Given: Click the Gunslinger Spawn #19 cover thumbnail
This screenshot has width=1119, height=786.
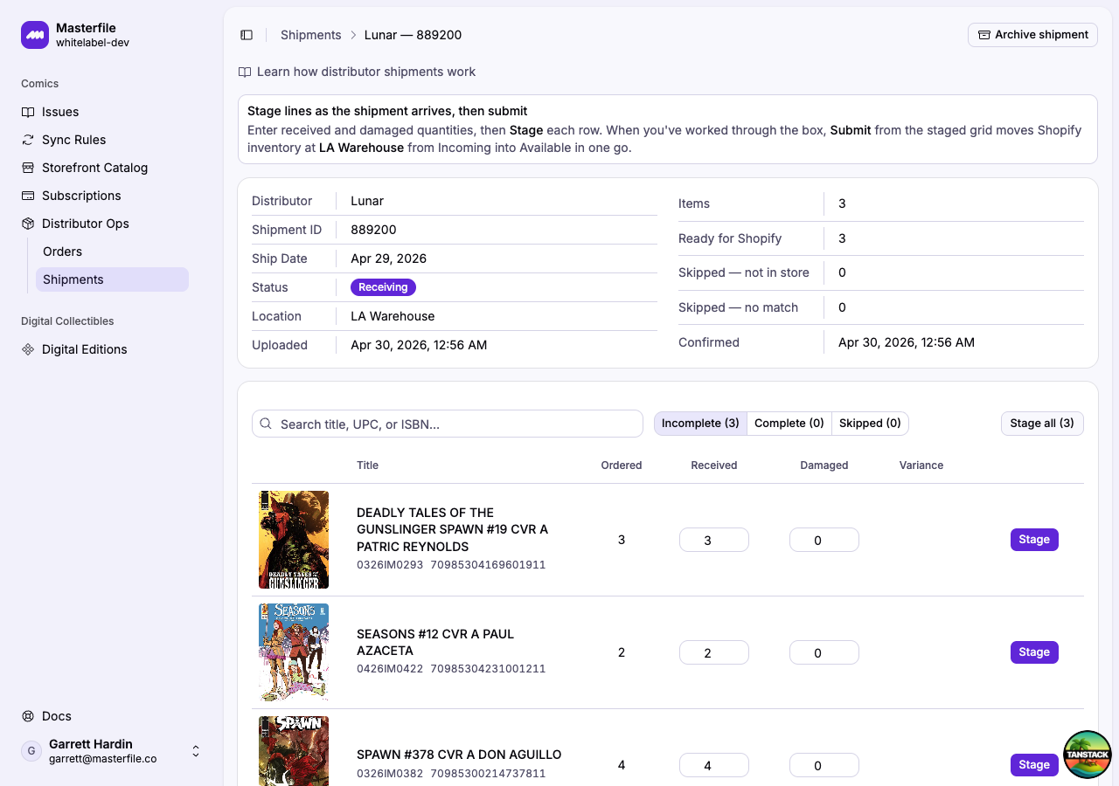Looking at the screenshot, I should tap(294, 540).
